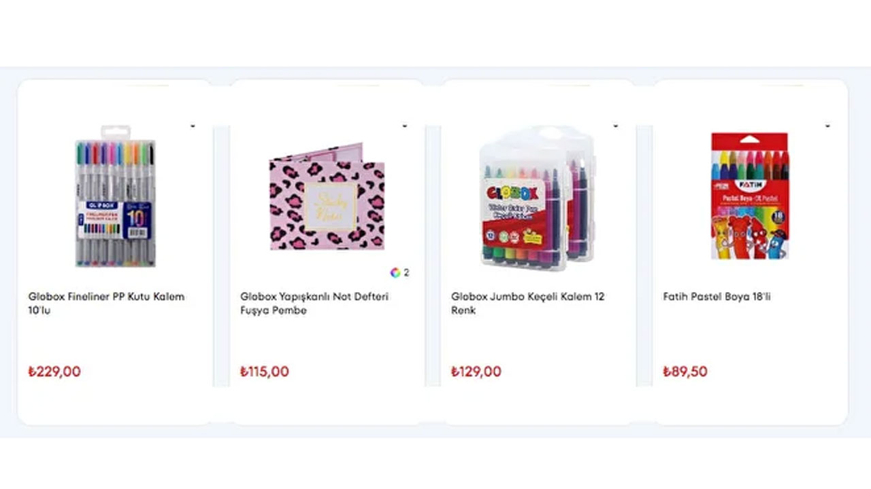
Task: Open the Fatih Pastel Boya 18'li link
Action: [717, 297]
